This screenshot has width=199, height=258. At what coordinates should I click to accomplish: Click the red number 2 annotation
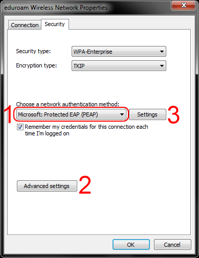[x=85, y=185]
